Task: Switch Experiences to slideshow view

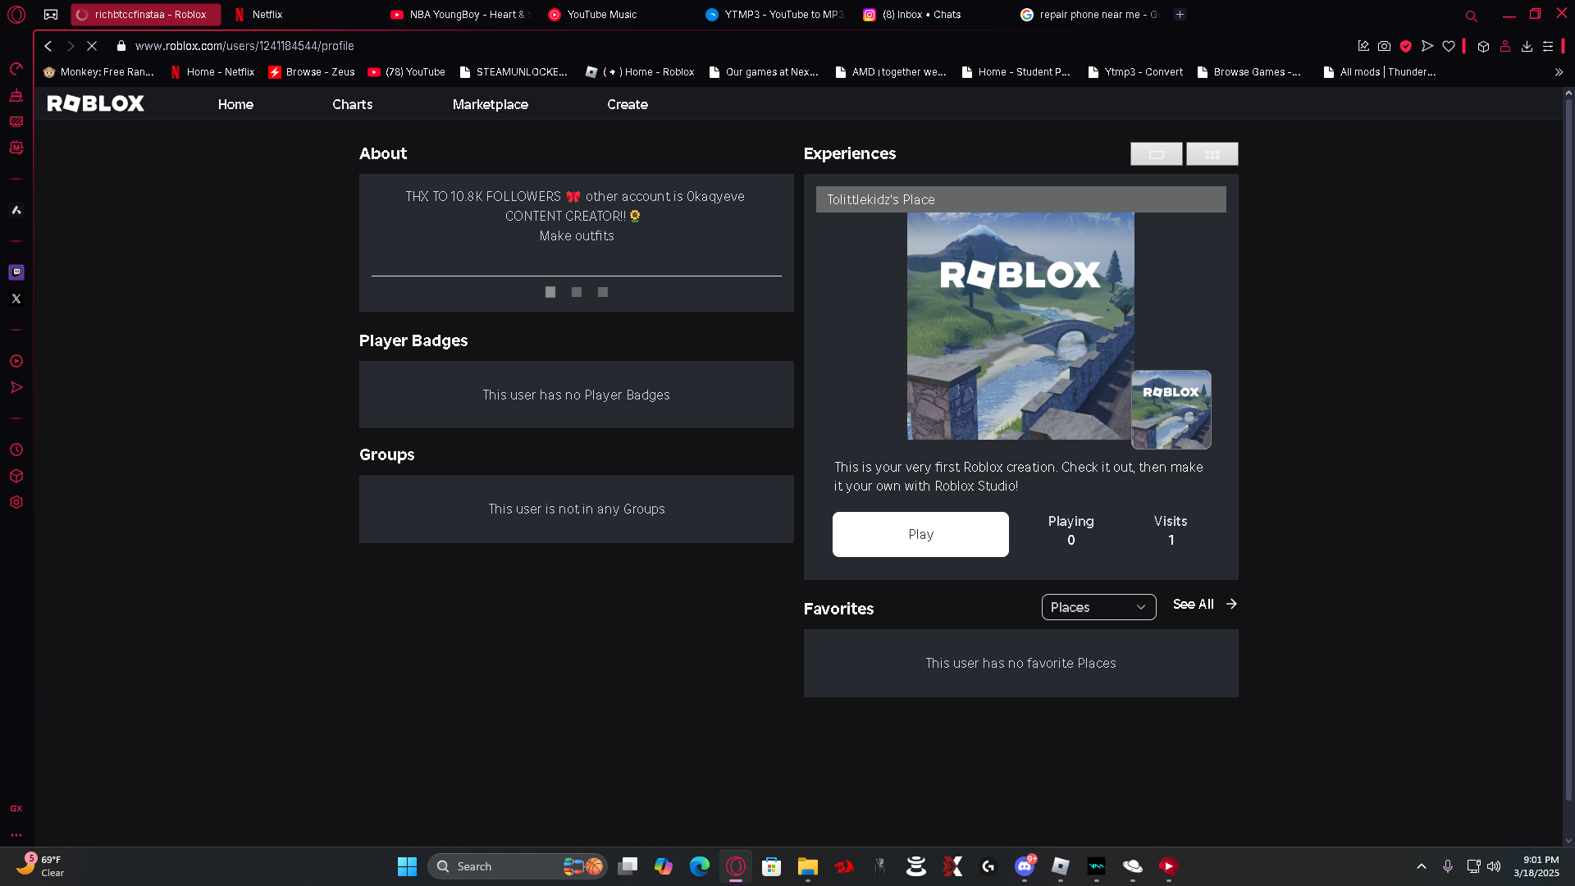Action: pos(1157,154)
